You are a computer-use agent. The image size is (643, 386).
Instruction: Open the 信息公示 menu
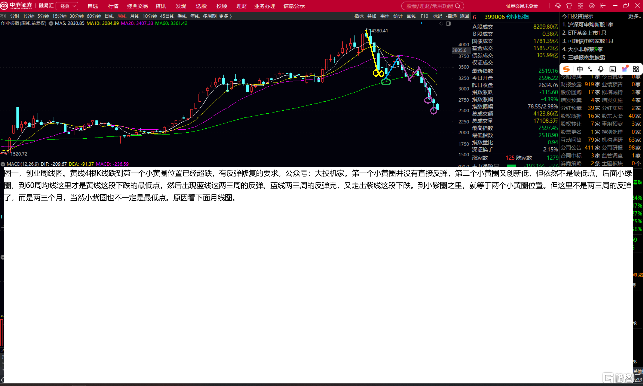pyautogui.click(x=294, y=6)
